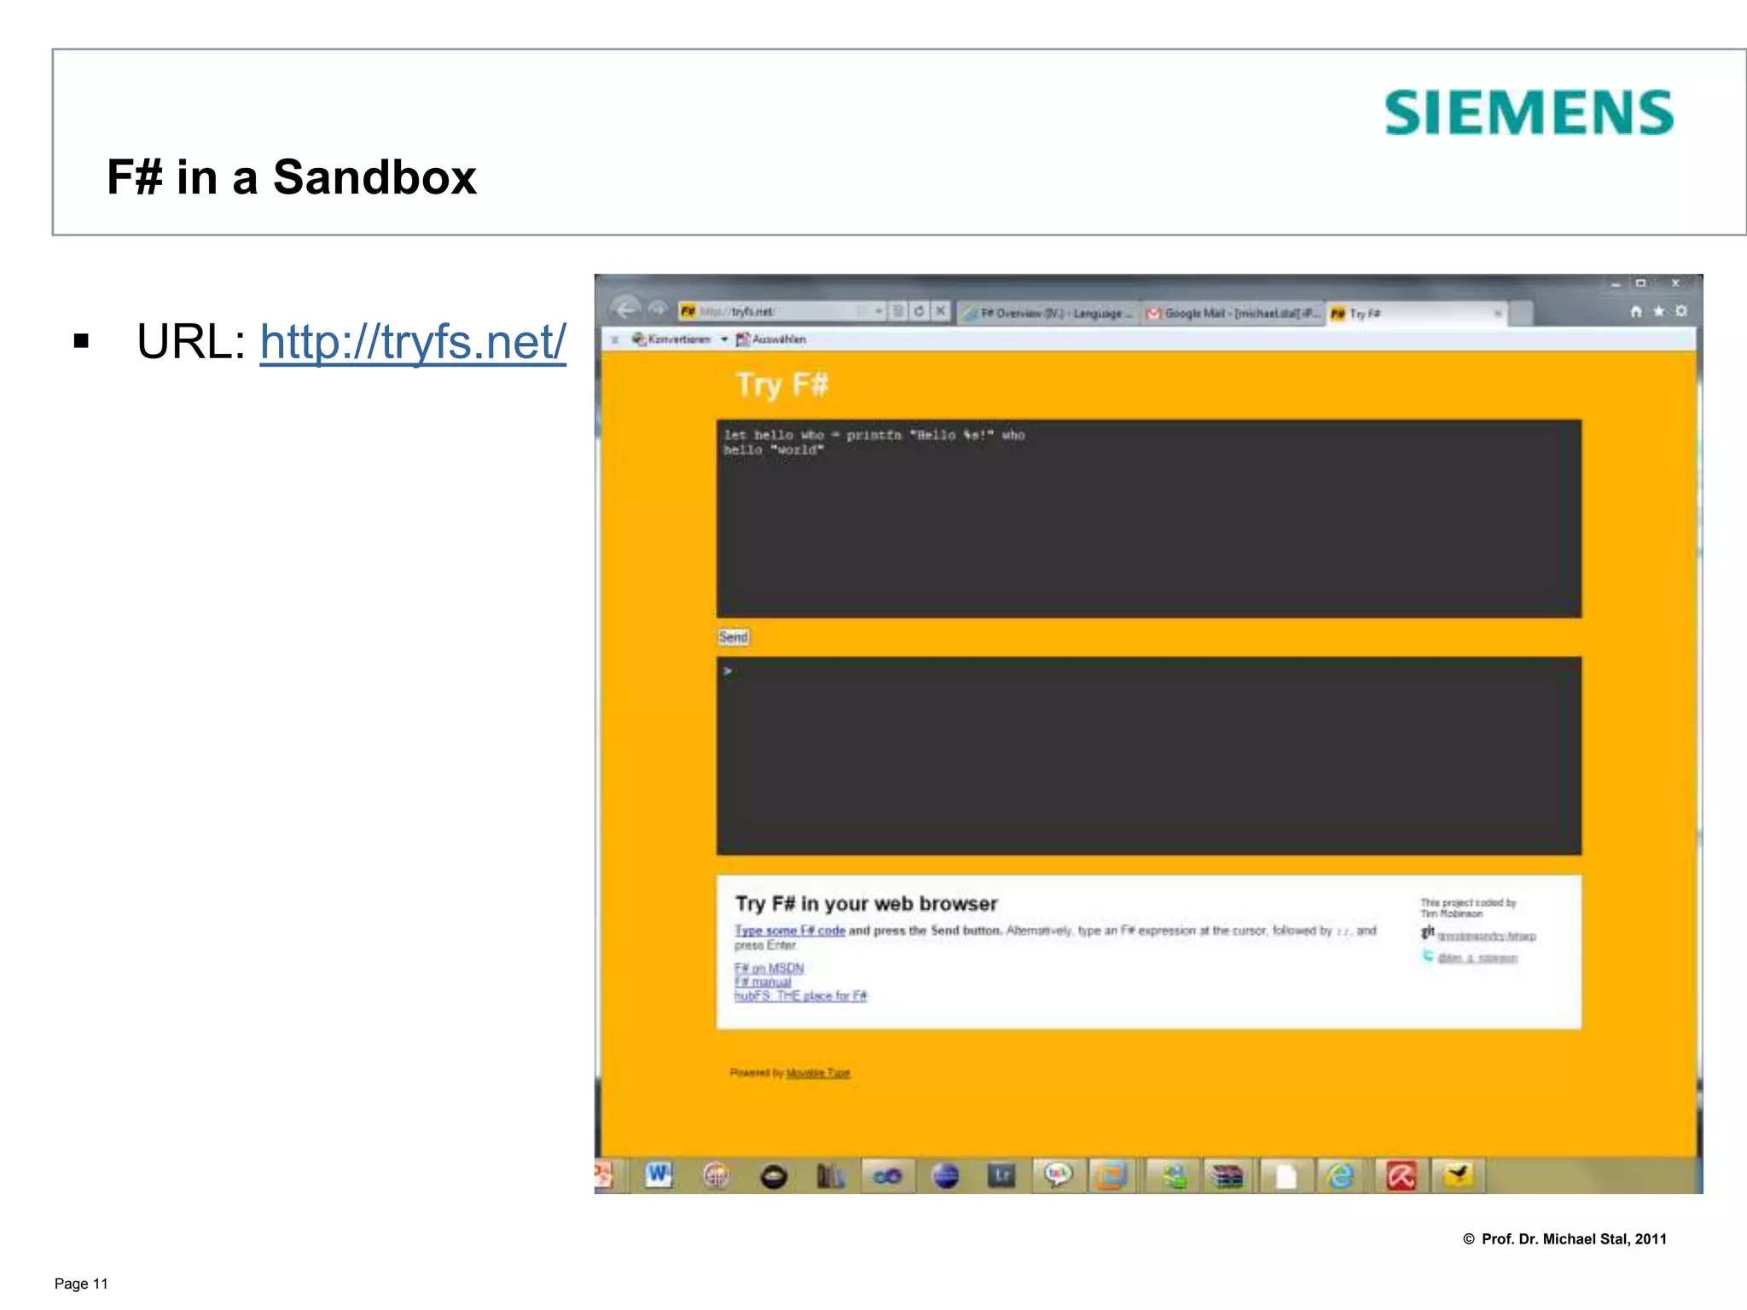Click the Auswählen toolbar button
The width and height of the screenshot is (1747, 1310).
click(771, 339)
